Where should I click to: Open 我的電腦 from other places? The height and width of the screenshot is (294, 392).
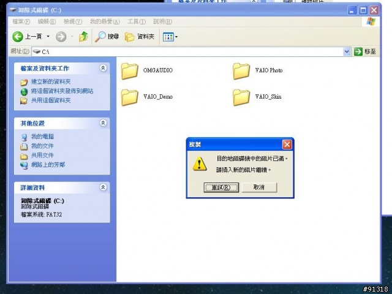tap(42, 137)
